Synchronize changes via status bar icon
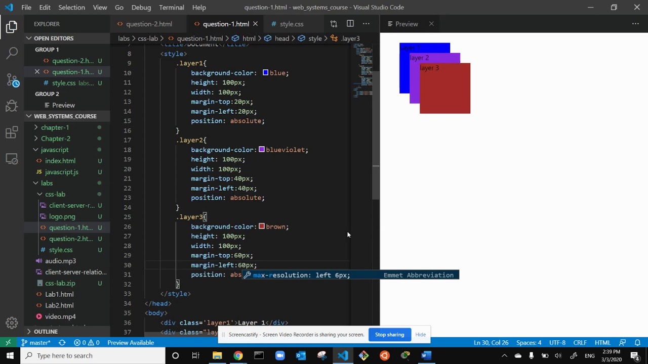 tap(62, 342)
